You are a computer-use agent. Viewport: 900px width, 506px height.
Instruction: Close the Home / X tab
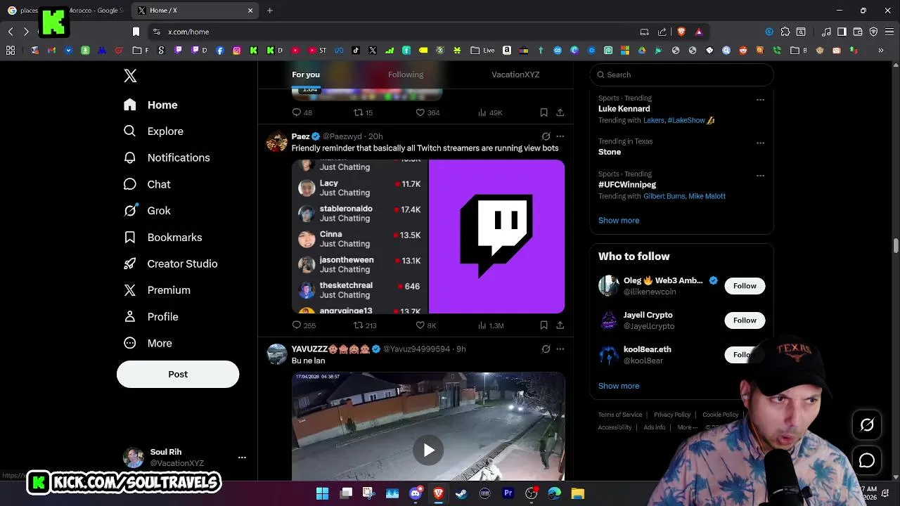250,11
